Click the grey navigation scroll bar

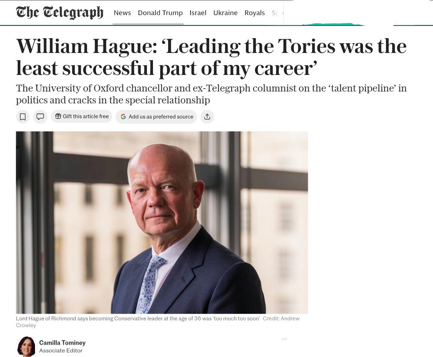tap(147, 24)
